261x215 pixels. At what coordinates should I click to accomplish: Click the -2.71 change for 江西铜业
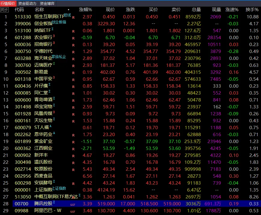tap(86, 148)
